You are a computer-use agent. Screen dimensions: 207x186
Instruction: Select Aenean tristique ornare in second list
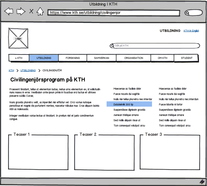tap(171, 115)
